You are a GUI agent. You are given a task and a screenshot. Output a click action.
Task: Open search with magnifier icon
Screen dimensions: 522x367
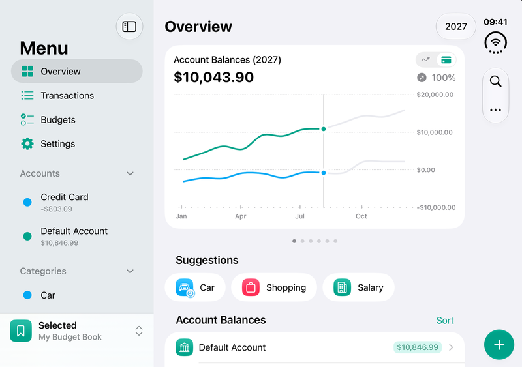click(x=496, y=81)
